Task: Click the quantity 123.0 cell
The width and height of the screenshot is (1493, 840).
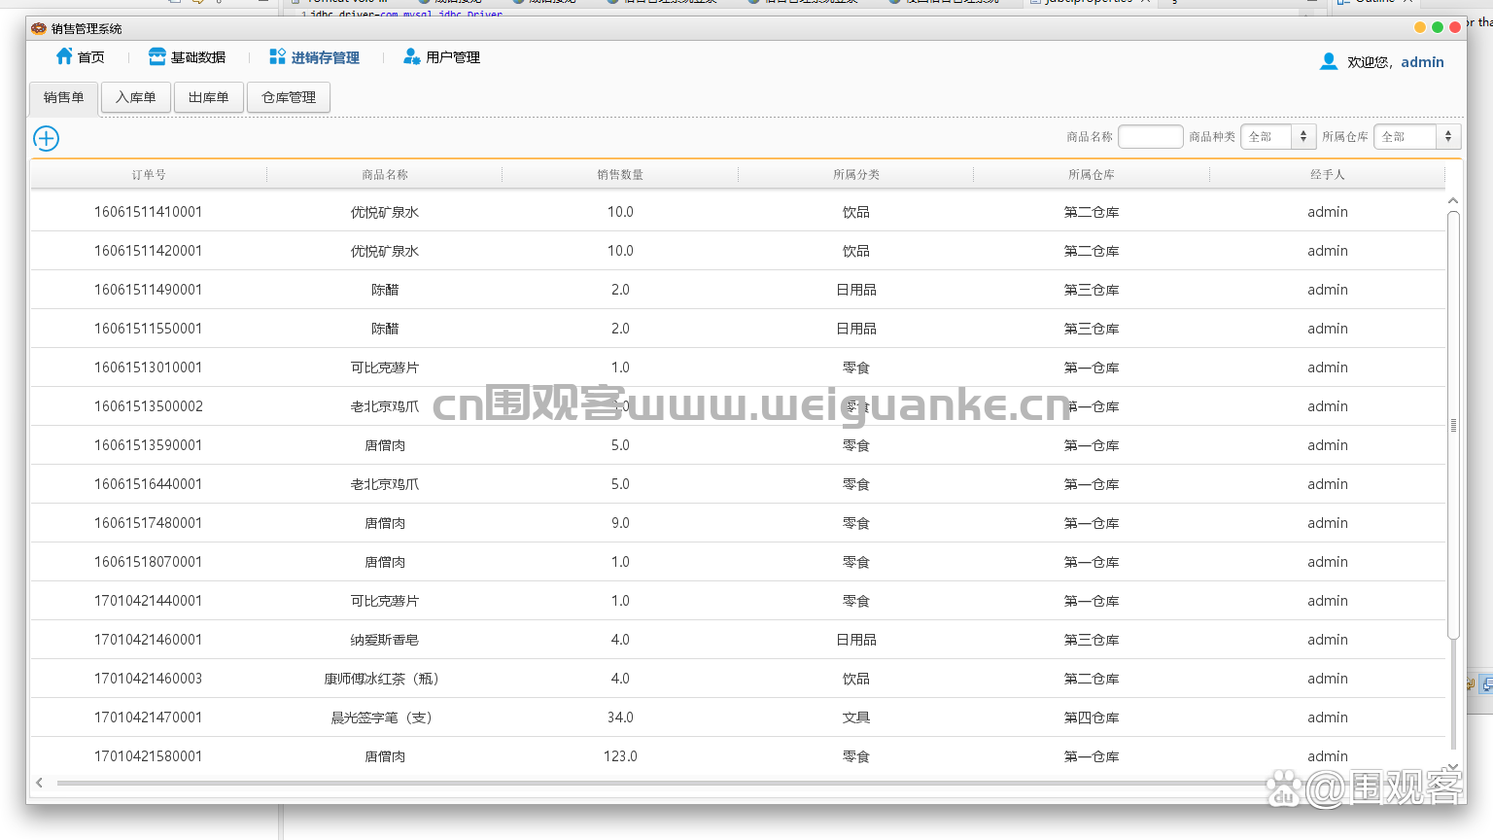Action: tap(620, 756)
